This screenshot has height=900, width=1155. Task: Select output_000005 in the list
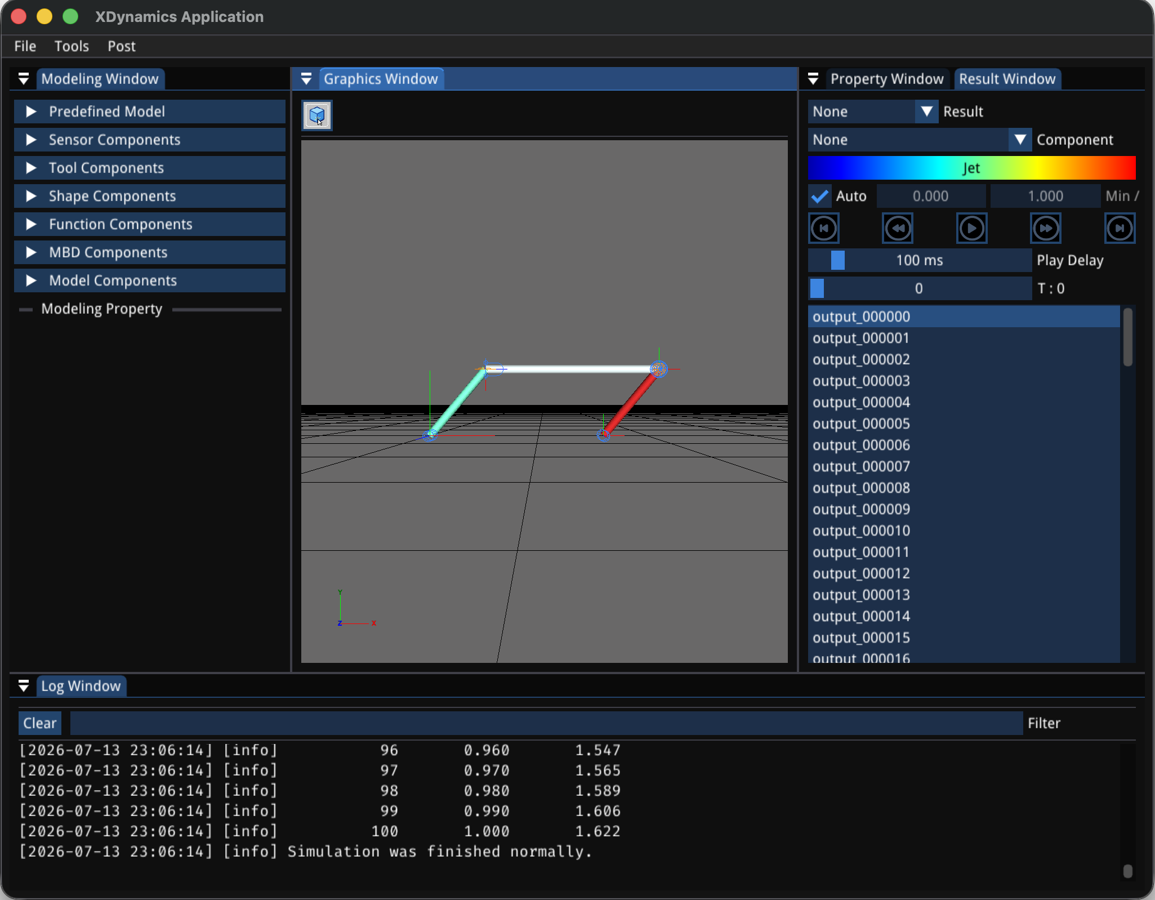(964, 424)
